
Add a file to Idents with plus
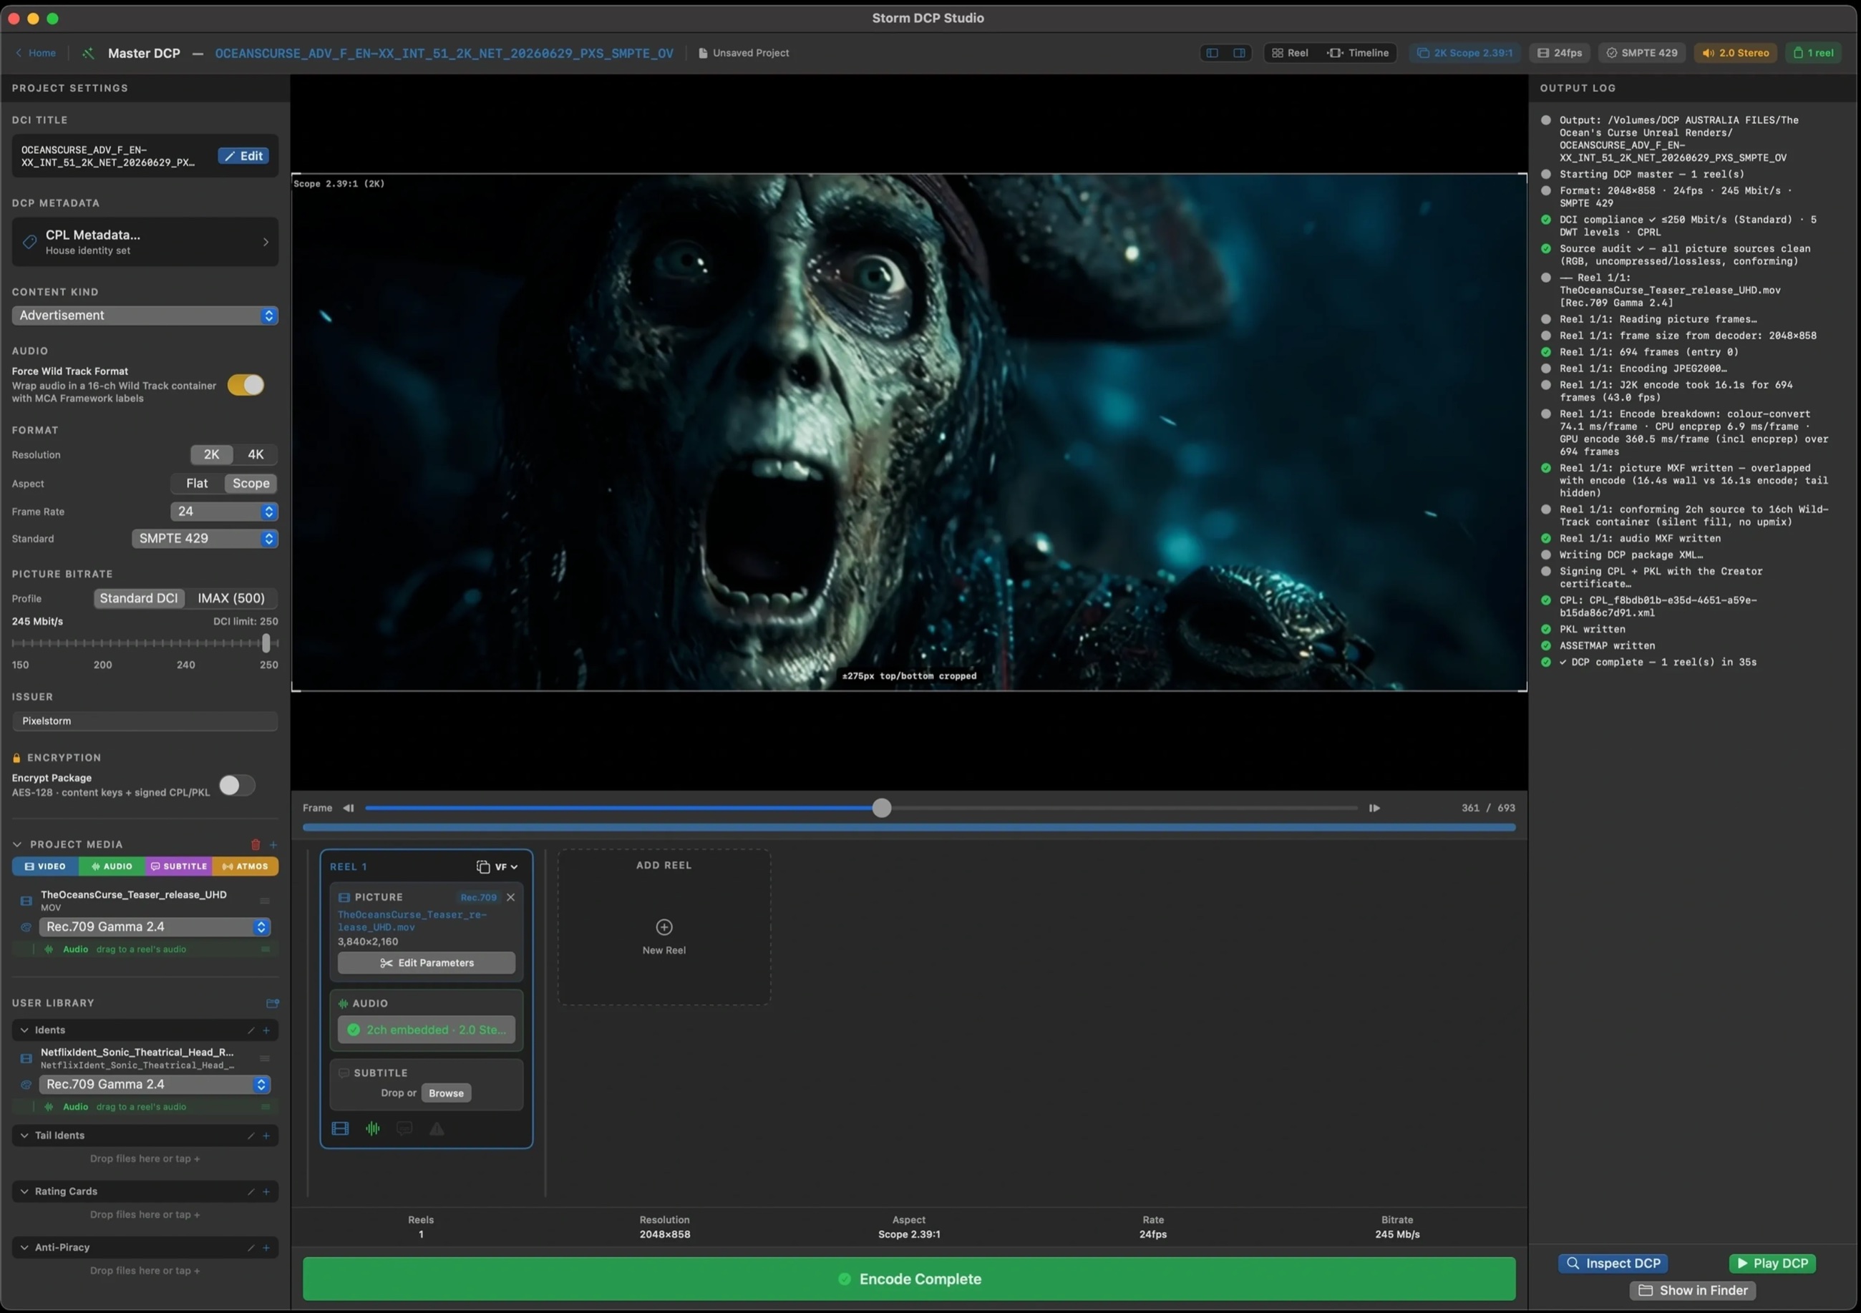(266, 1030)
